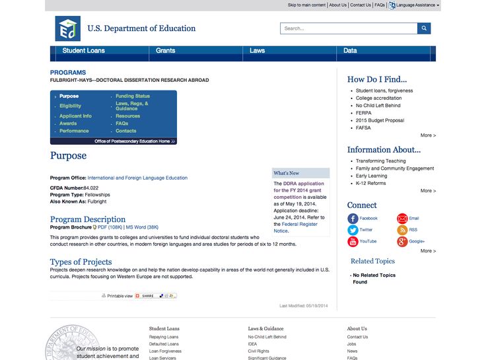The image size is (486, 360).
Task: Select the Eligibility program link
Action: pyautogui.click(x=71, y=106)
